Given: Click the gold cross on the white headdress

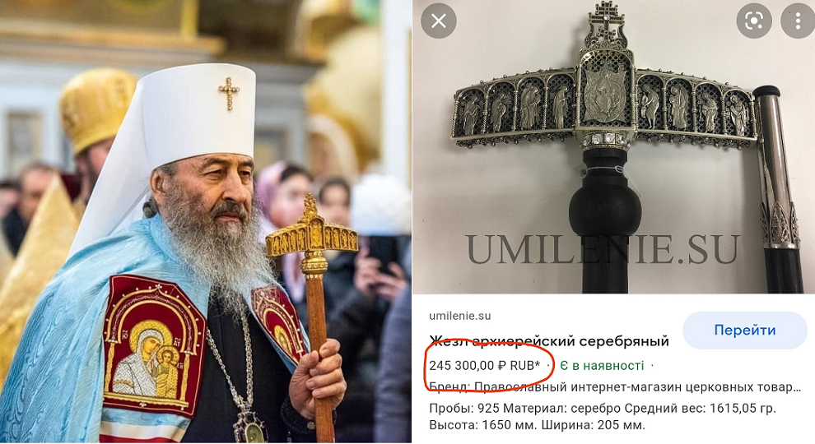Looking at the screenshot, I should 229,94.
